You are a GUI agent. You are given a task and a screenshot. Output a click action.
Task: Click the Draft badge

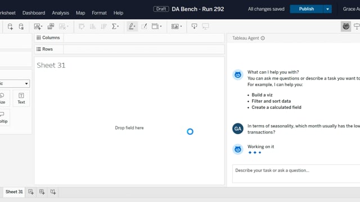tap(161, 9)
